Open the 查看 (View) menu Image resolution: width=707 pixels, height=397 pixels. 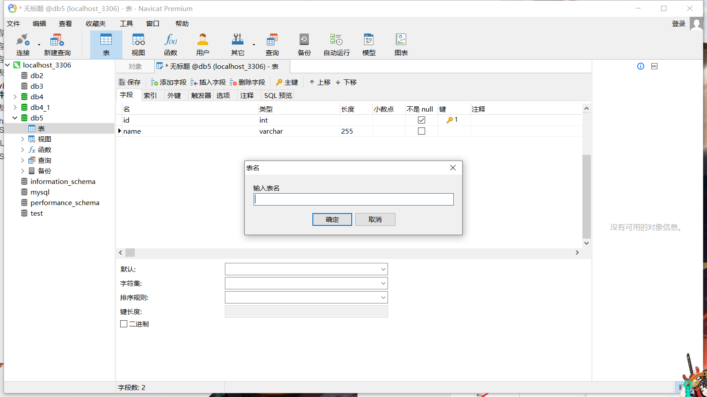point(65,24)
